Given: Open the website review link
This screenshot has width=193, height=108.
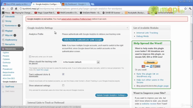Looking at the screenshot, I should coord(149,104).
